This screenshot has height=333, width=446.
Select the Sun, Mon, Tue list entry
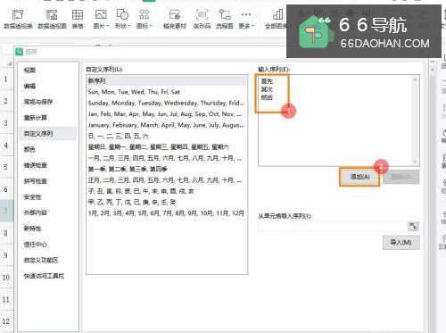tap(167, 92)
